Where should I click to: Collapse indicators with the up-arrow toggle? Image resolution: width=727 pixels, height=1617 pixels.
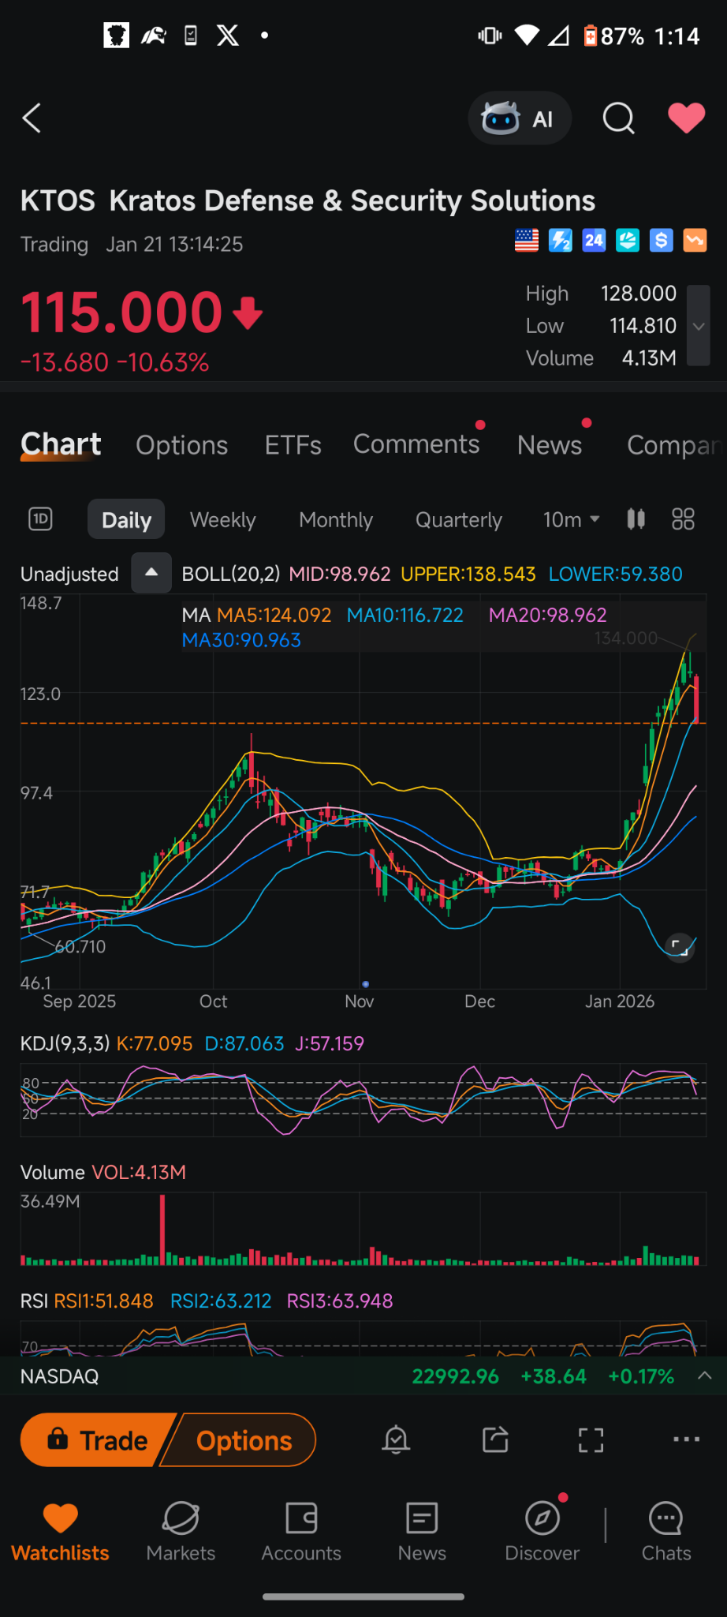(x=151, y=573)
